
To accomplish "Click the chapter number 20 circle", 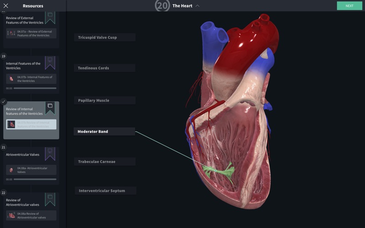I will (162, 5).
